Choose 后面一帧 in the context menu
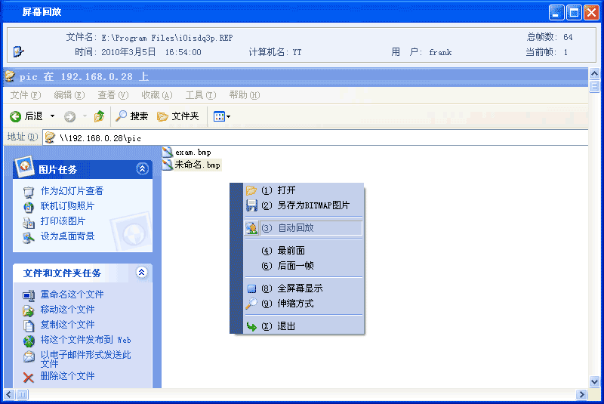 294,266
